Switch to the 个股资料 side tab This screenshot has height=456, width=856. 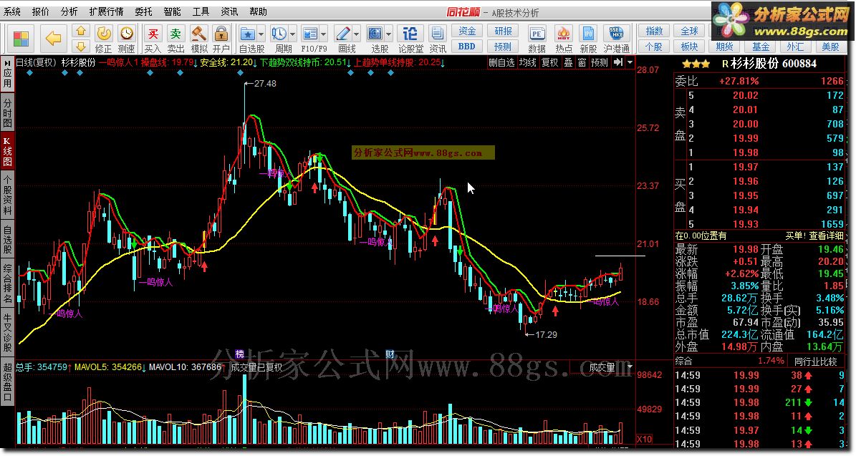tap(7, 195)
